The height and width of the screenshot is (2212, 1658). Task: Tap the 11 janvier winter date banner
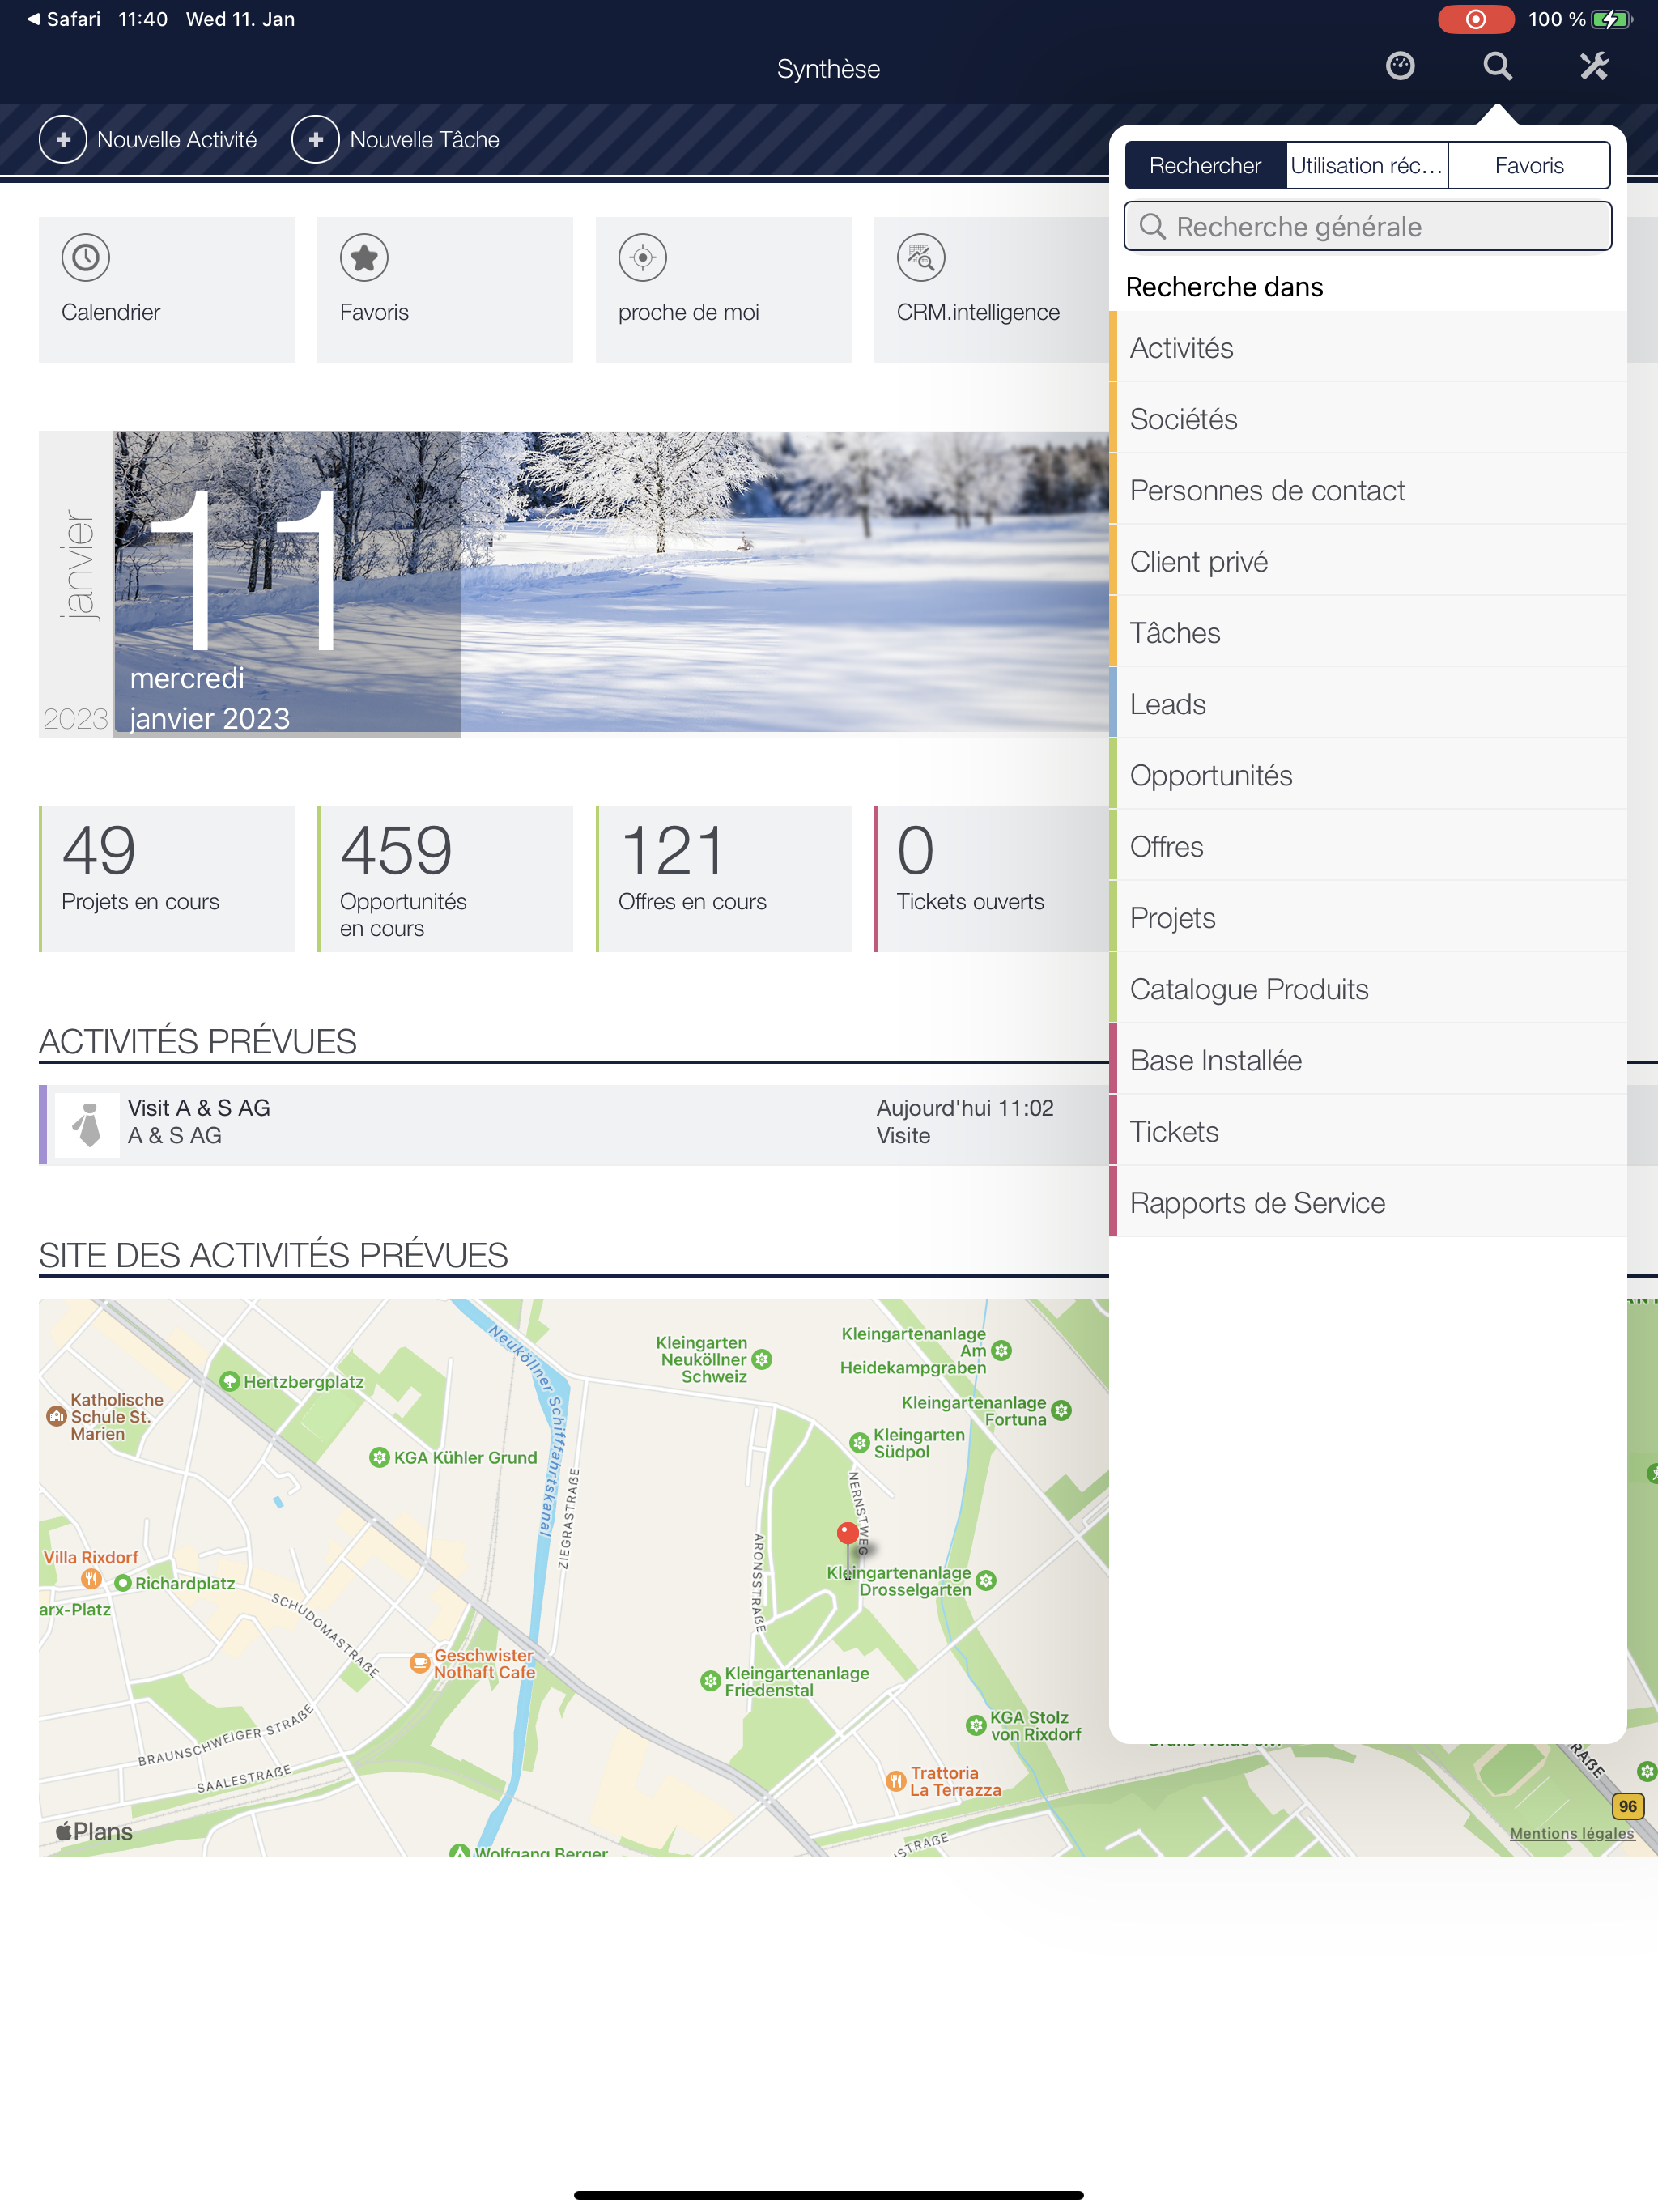tap(574, 585)
